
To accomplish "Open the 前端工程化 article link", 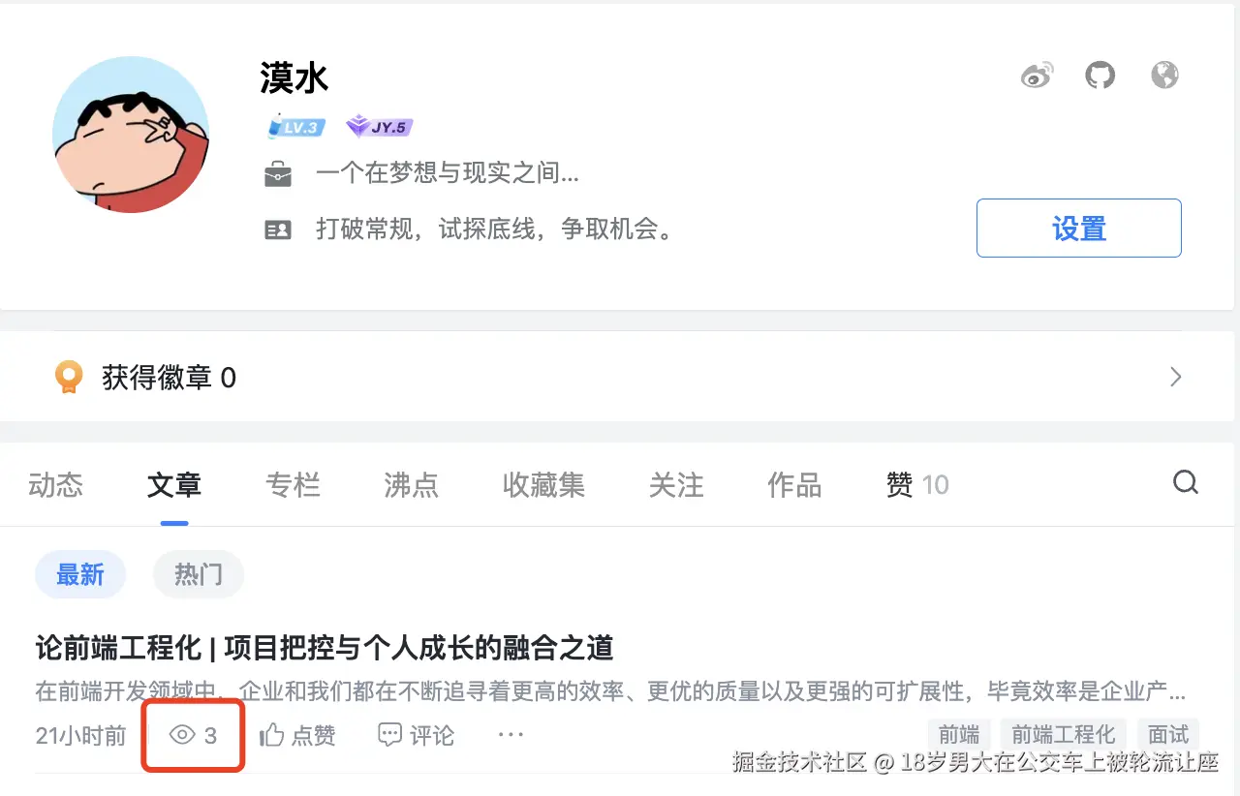I will (x=322, y=649).
